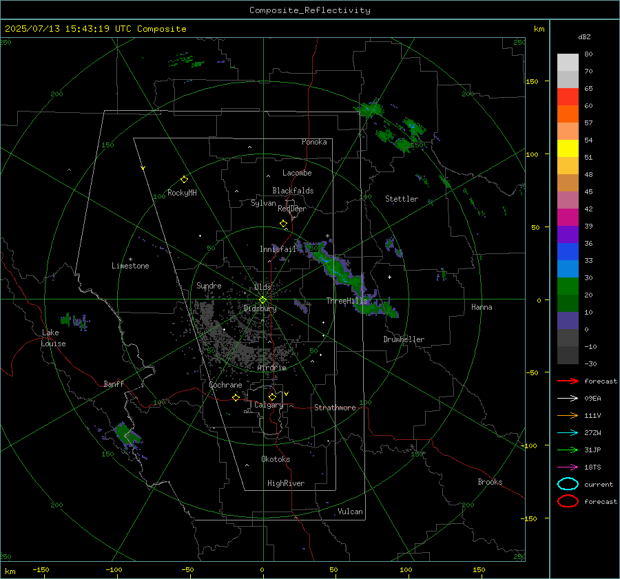620x579 pixels.
Task: Select the yellow diamond marker above Calgary
Action: click(x=272, y=397)
